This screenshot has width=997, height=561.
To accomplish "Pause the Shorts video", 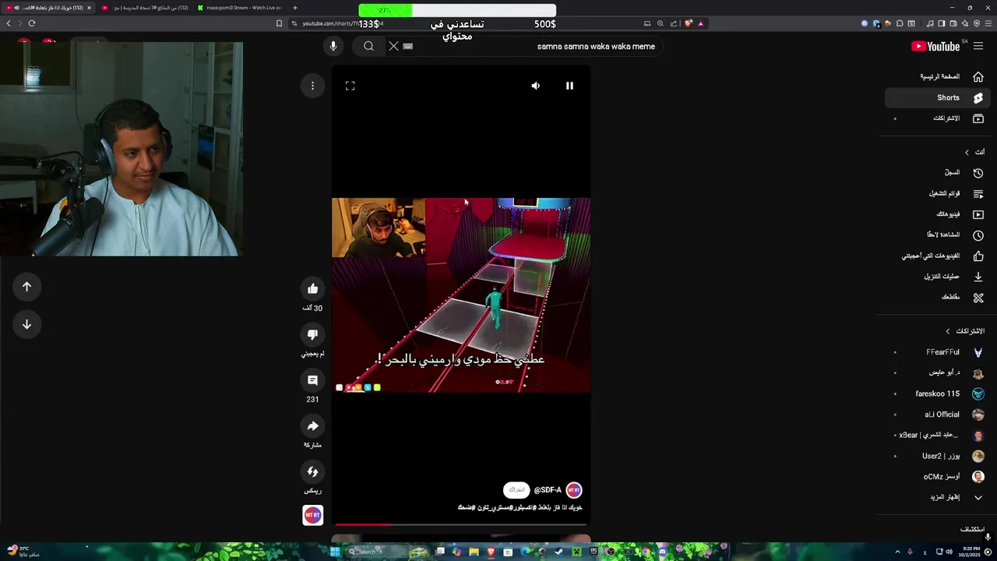I will pos(569,86).
